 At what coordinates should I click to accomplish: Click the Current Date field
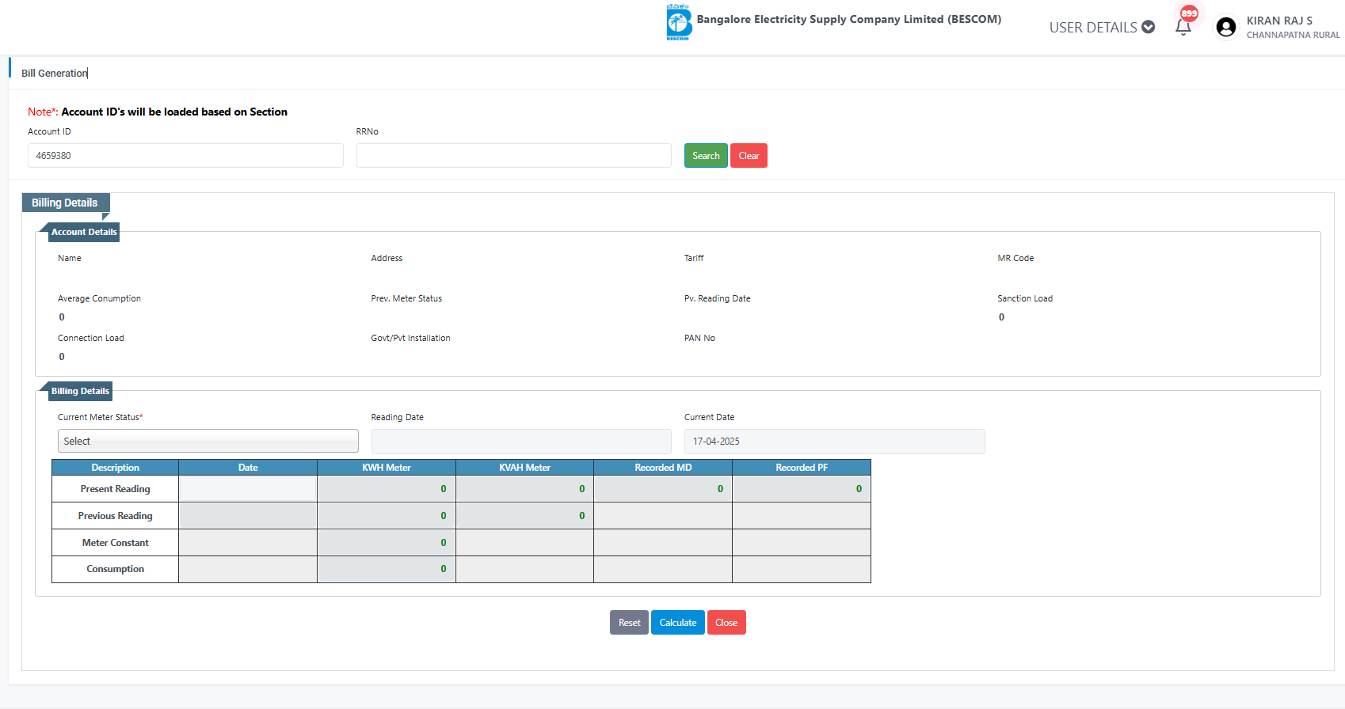pos(835,442)
